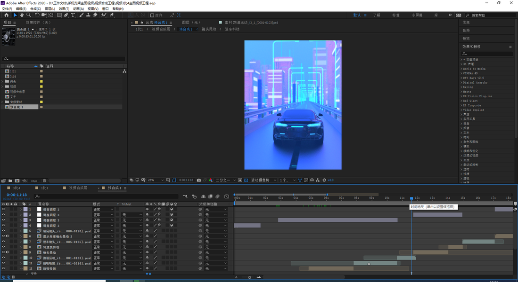The image size is (518, 282).
Task: Toggle transparency grid in viewer
Action: tap(246, 180)
